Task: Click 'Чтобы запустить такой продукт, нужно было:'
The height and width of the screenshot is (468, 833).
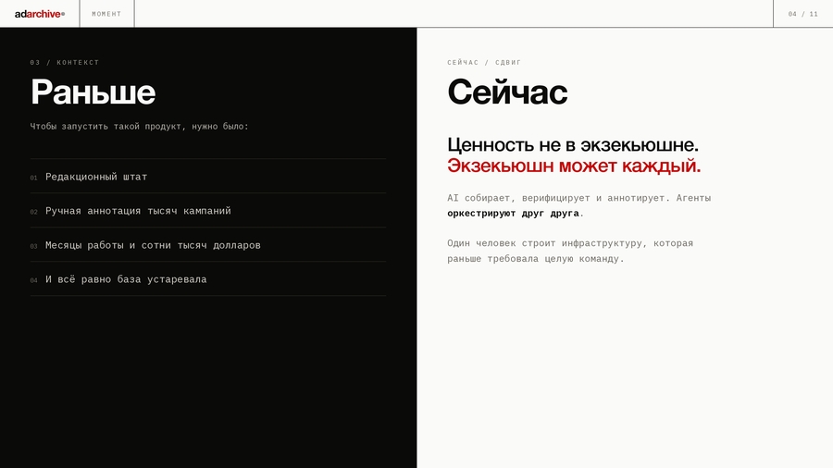Action: pos(139,127)
